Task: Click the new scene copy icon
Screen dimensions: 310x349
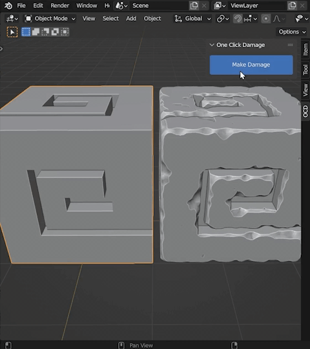Action: (194, 6)
